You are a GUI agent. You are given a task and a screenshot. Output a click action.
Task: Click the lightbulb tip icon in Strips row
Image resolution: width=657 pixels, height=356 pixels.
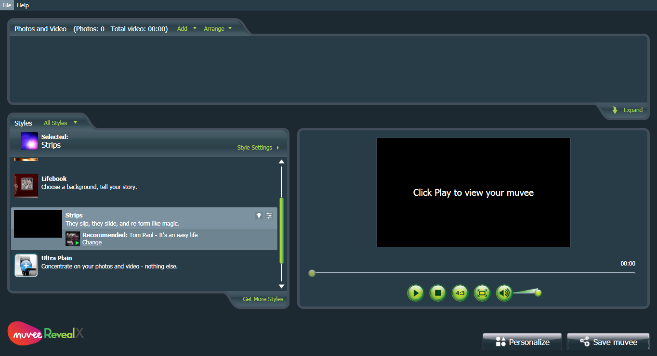(x=259, y=216)
